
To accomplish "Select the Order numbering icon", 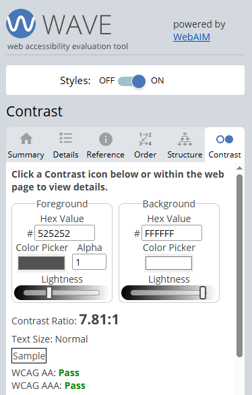I will click(x=145, y=139).
